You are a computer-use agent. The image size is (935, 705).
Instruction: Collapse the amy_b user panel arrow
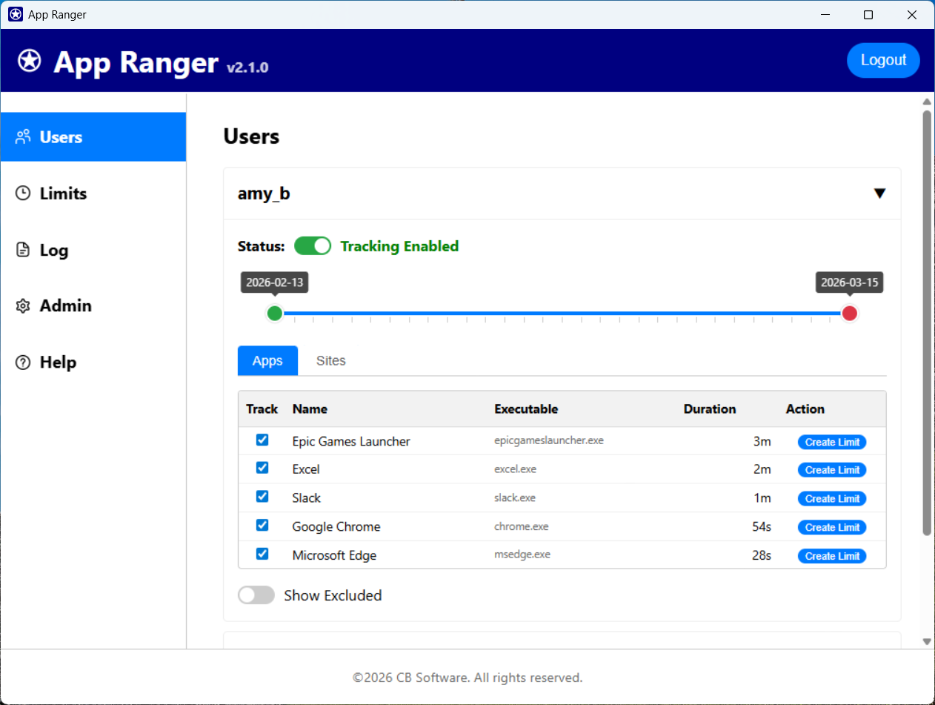[x=879, y=193]
